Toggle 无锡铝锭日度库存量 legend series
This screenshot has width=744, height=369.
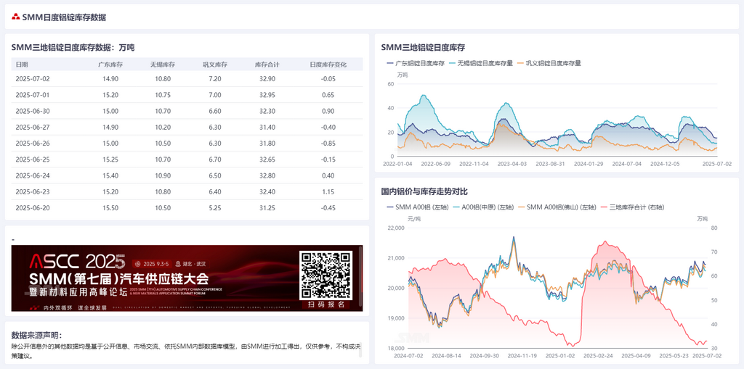click(480, 63)
